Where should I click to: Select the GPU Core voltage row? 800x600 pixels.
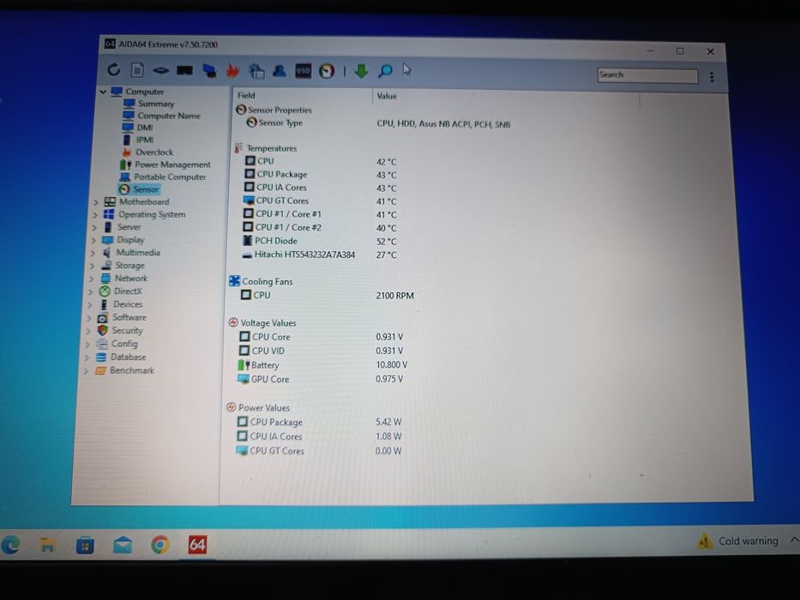[320, 379]
